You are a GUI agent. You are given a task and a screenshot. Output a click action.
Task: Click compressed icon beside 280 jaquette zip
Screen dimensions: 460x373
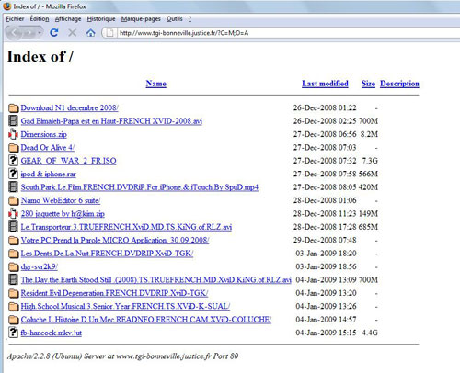[13, 213]
